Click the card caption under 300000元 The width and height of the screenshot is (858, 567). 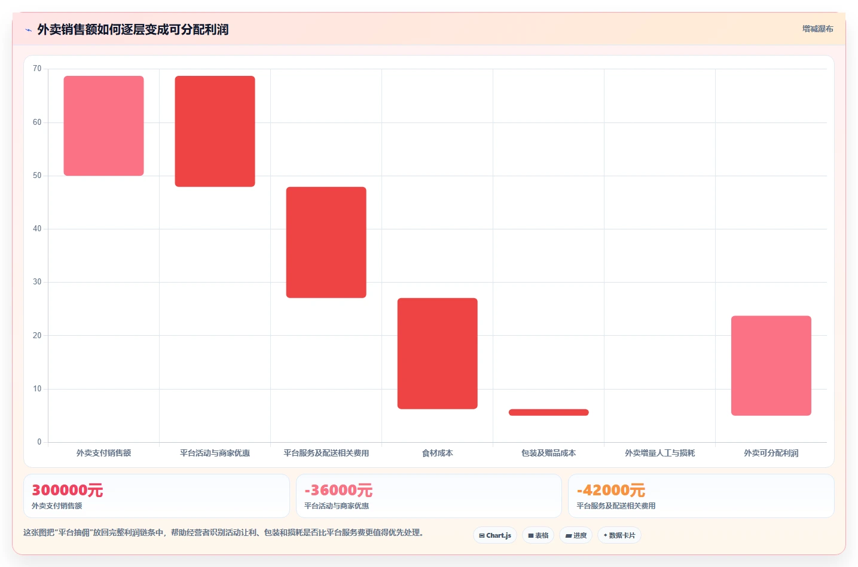(57, 505)
